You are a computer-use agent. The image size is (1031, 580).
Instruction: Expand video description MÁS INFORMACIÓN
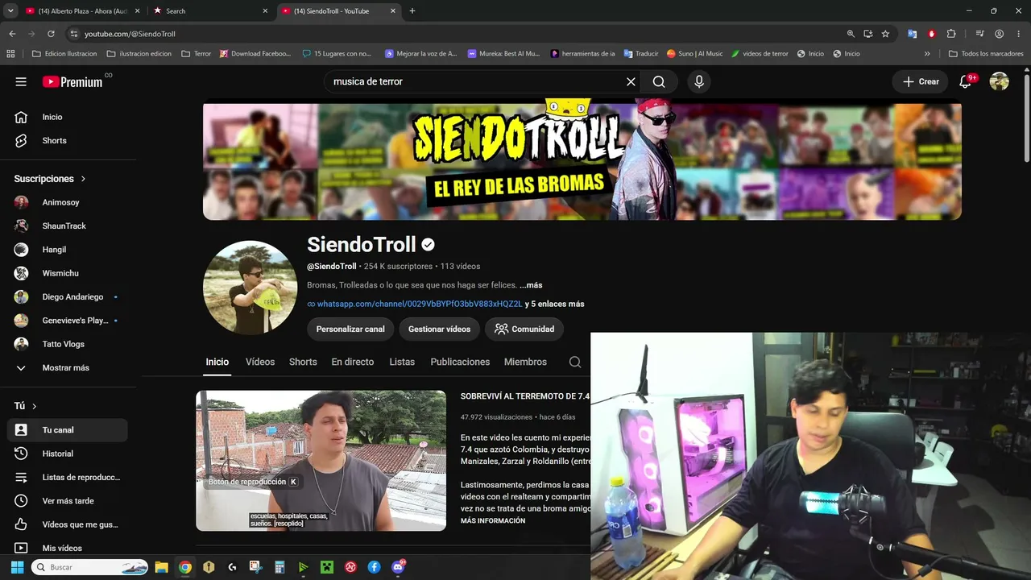tap(493, 521)
